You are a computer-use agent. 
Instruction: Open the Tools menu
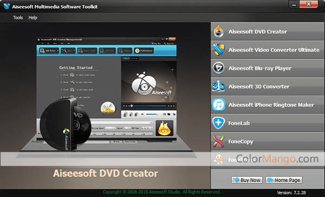click(x=18, y=18)
